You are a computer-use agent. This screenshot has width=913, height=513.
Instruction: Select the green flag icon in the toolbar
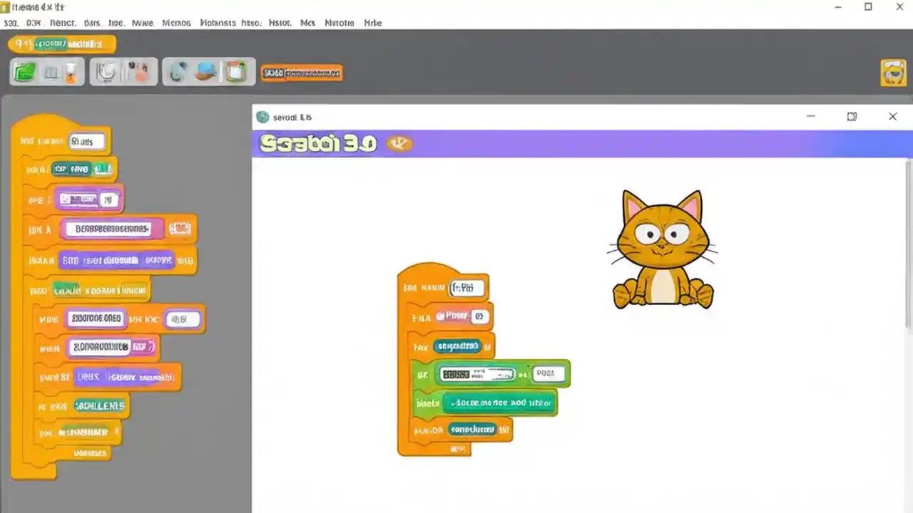click(24, 71)
